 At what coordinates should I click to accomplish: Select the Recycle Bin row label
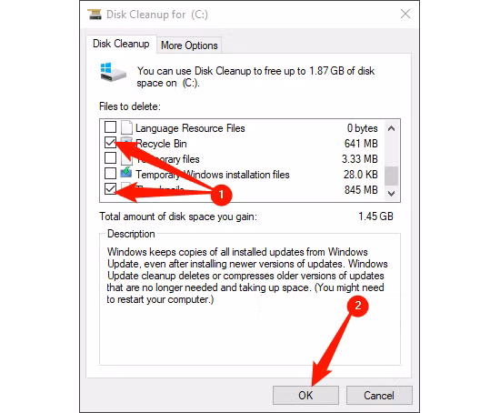(161, 144)
